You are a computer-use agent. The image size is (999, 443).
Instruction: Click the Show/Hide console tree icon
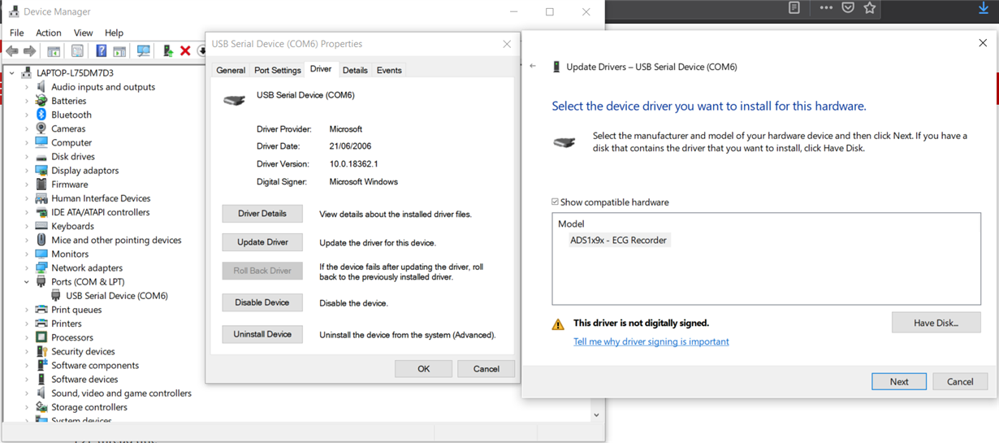54,51
